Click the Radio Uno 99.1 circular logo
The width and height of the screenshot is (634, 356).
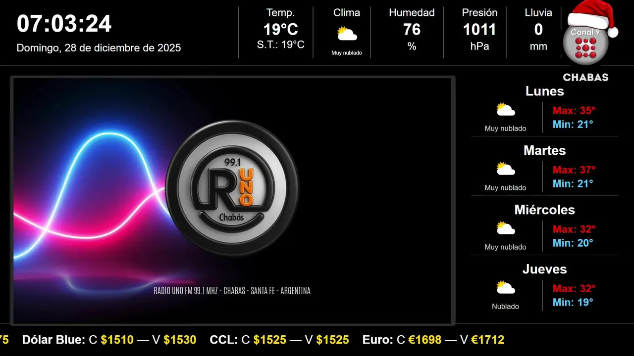pos(232,188)
